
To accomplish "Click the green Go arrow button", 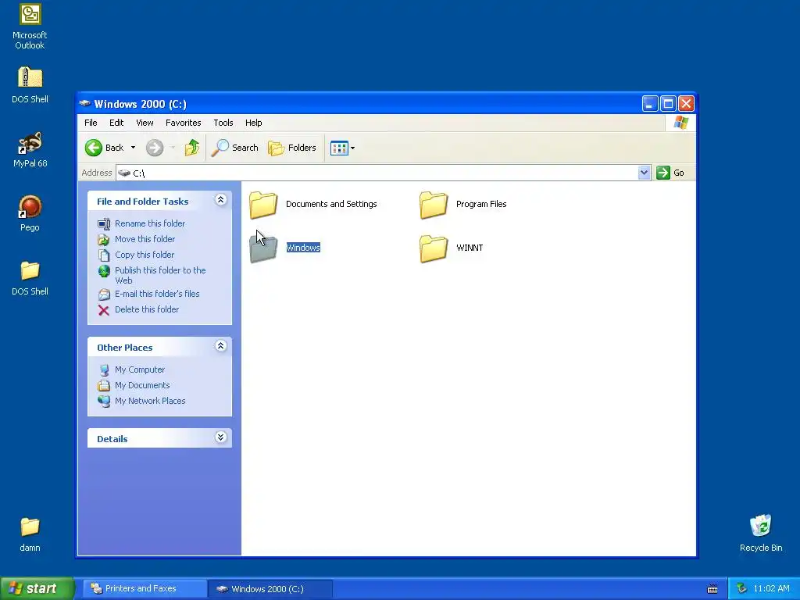I will tap(662, 173).
